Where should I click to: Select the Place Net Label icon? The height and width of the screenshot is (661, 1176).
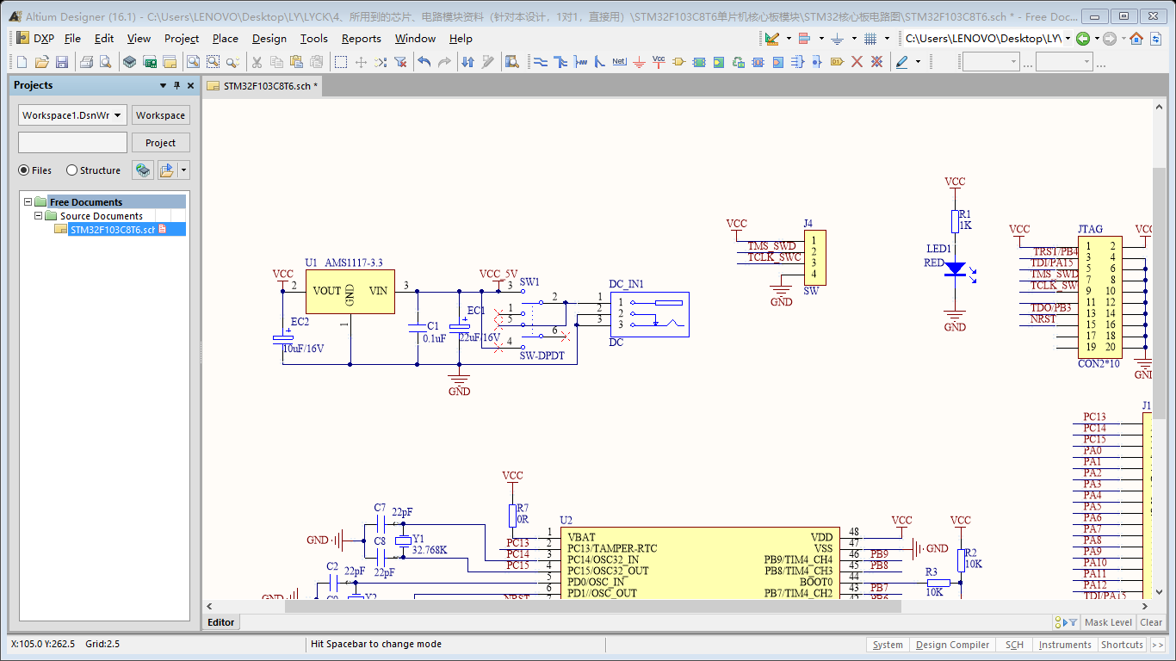tap(619, 62)
